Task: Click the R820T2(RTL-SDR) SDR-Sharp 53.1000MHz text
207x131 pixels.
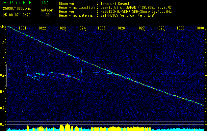Action: click(136, 11)
